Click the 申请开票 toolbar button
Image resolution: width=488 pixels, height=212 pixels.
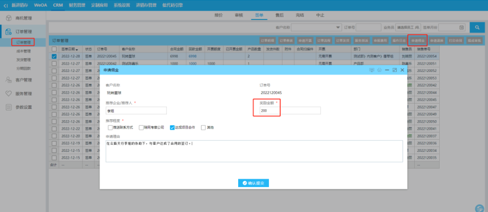pos(305,41)
